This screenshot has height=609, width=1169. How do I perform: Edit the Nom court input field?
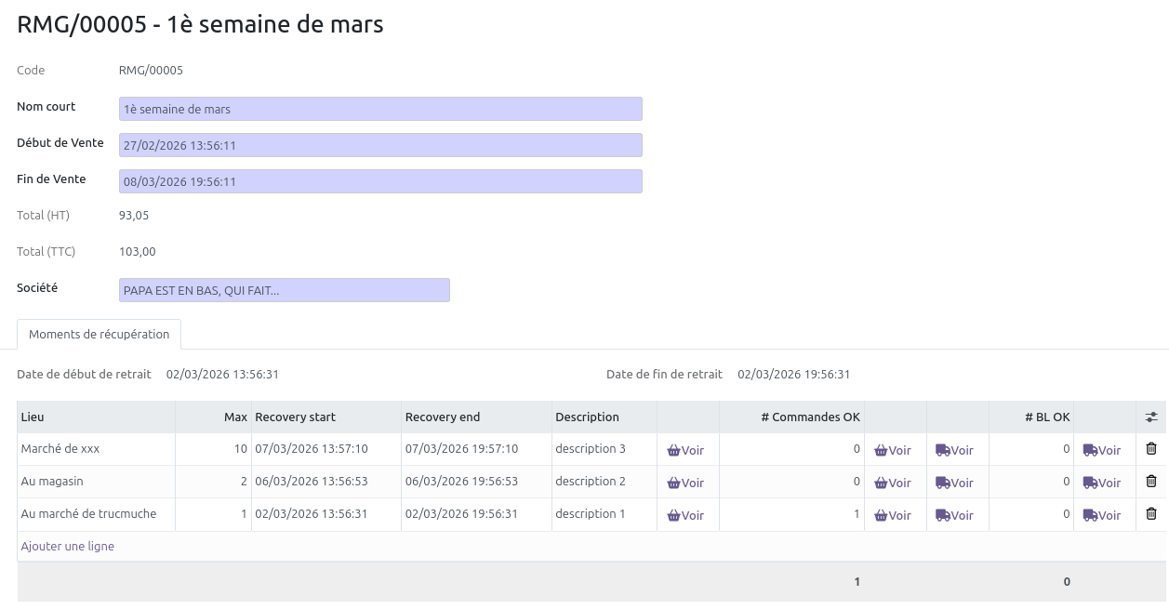[x=380, y=110]
